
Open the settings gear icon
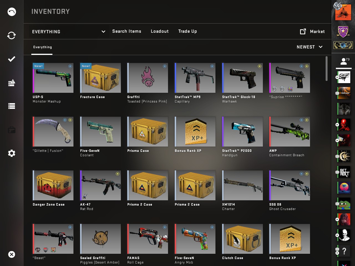tap(12, 153)
